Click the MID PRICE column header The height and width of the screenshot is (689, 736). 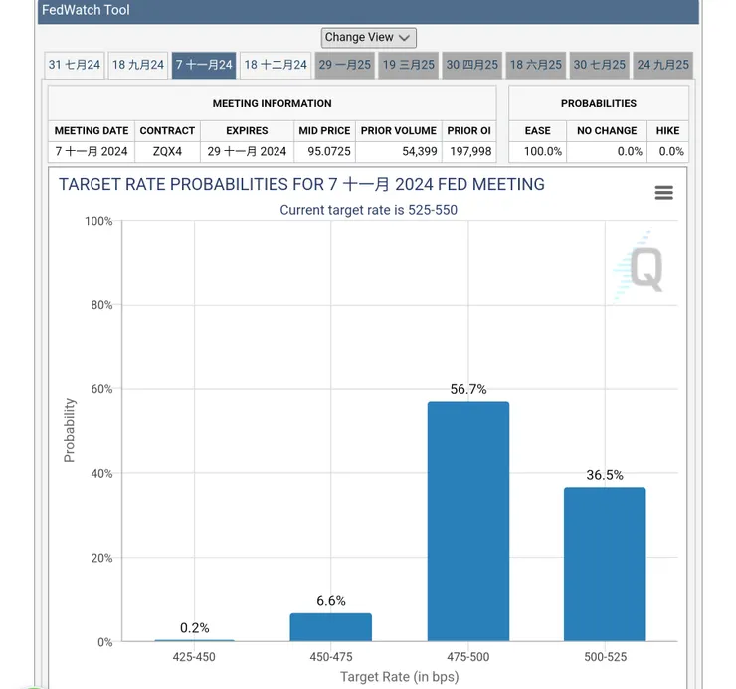(x=325, y=131)
